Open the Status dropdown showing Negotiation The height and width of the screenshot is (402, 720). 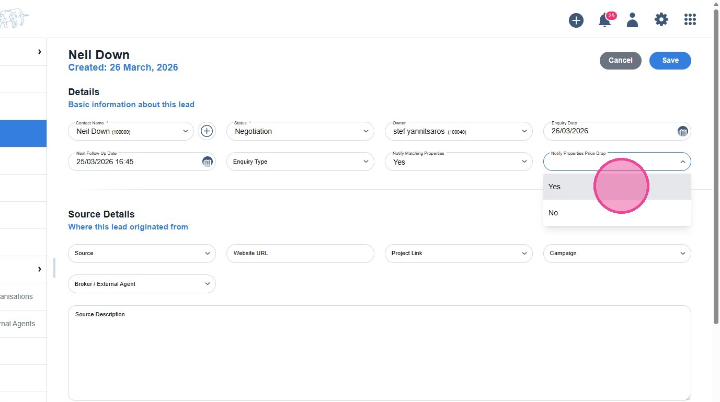tap(300, 131)
